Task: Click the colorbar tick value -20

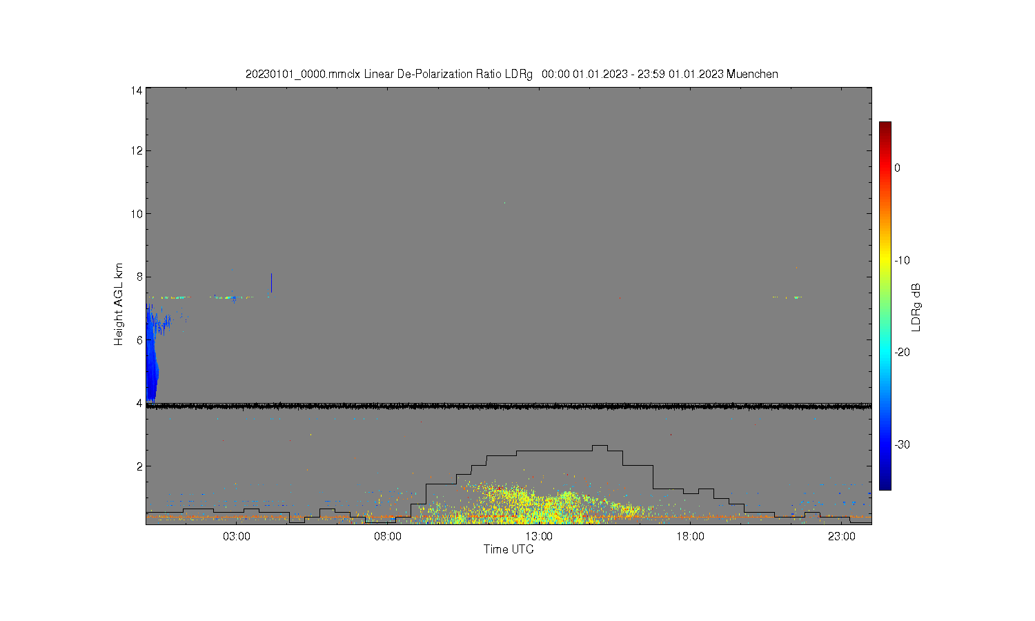Action: pyautogui.click(x=902, y=352)
